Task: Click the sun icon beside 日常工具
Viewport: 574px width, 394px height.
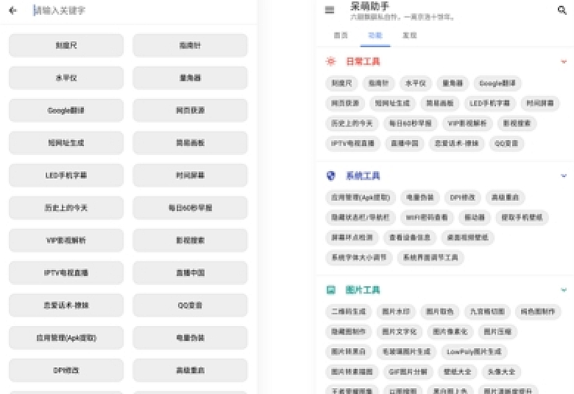Action: point(331,61)
